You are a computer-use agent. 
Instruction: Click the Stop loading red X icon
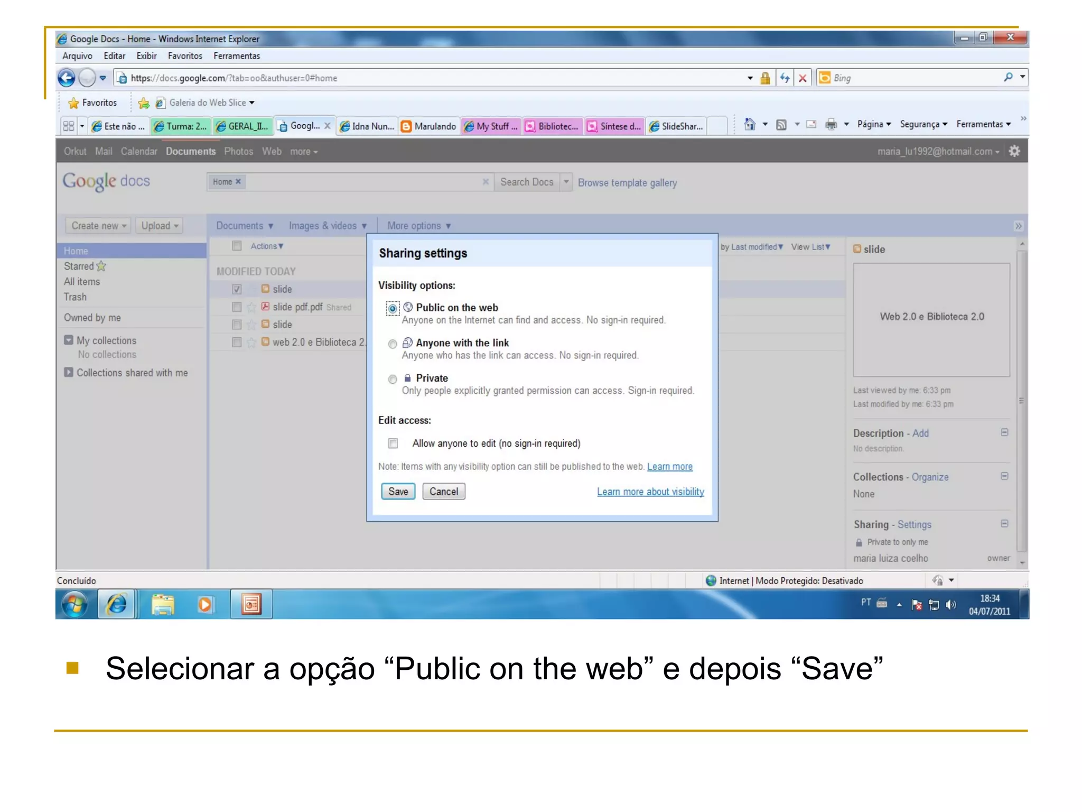pos(802,78)
